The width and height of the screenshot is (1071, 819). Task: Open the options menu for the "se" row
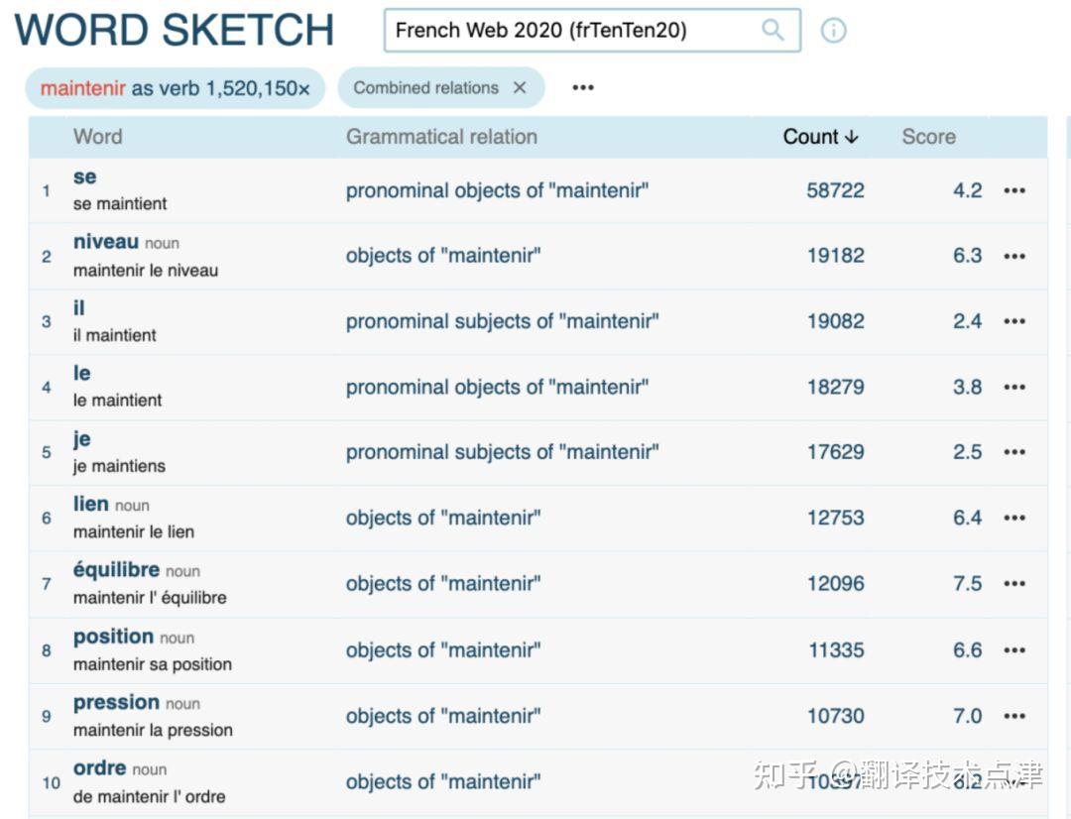(1014, 189)
